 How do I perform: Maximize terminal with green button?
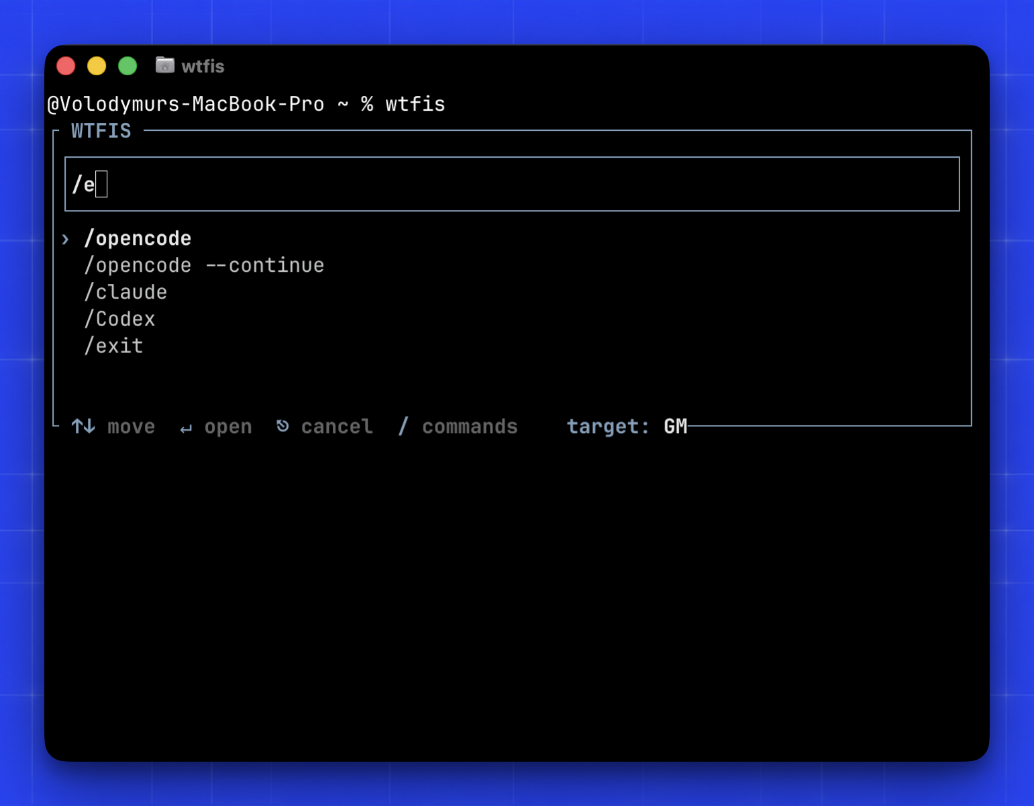click(x=127, y=66)
